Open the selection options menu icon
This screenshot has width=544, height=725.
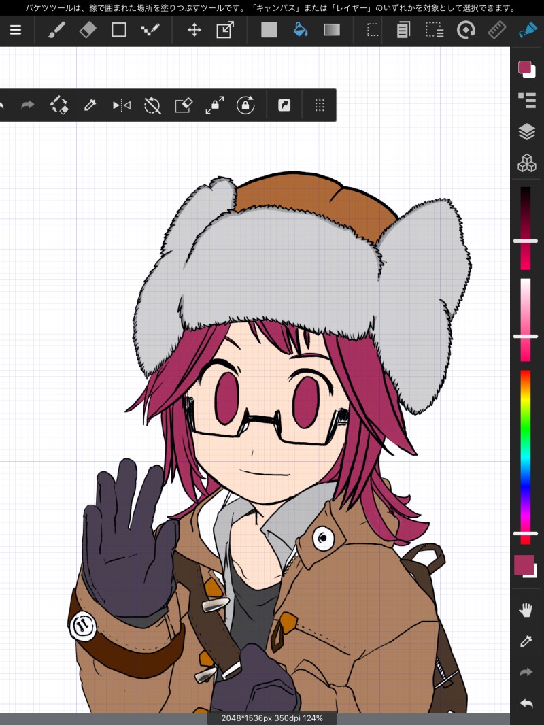(x=435, y=30)
